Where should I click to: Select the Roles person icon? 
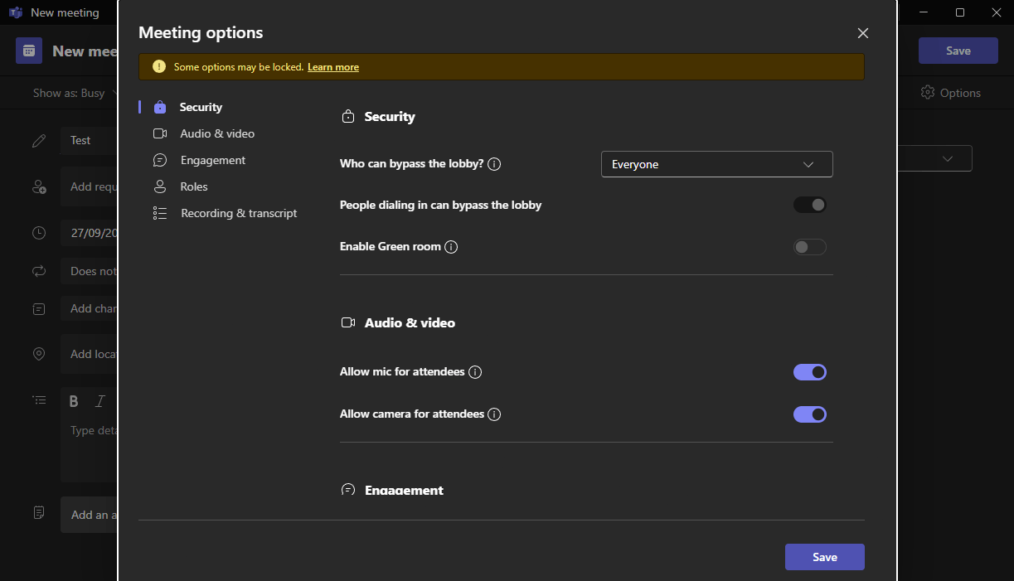(159, 186)
